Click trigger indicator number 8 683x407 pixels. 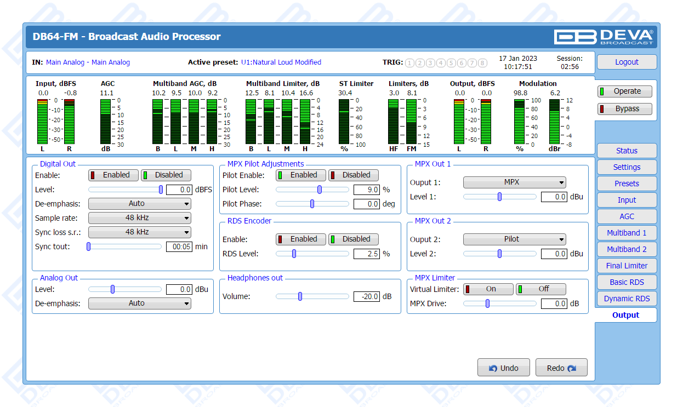click(482, 62)
